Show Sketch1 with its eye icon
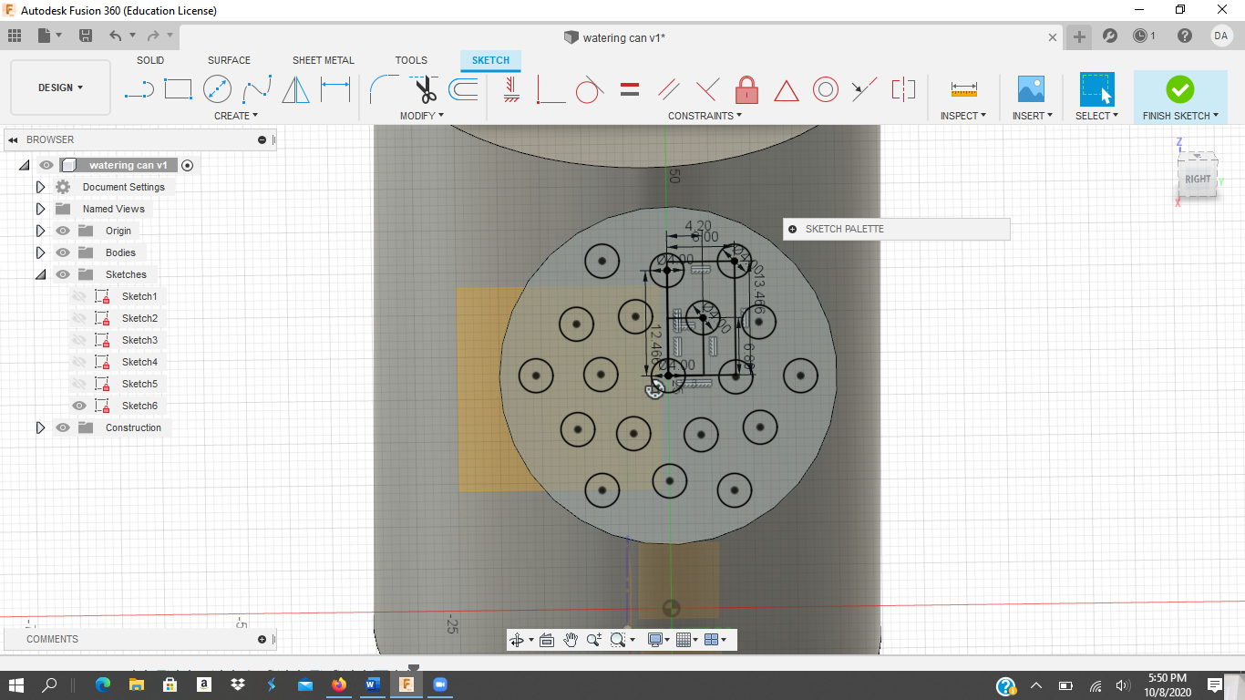The width and height of the screenshot is (1245, 700). point(79,296)
